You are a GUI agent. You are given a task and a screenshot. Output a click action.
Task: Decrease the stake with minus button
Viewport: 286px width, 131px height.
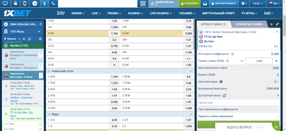(242, 61)
